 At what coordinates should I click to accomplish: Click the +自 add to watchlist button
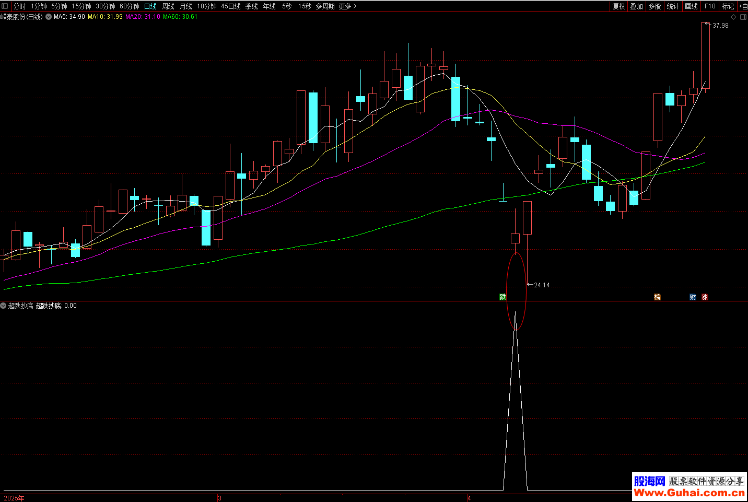[743, 6]
